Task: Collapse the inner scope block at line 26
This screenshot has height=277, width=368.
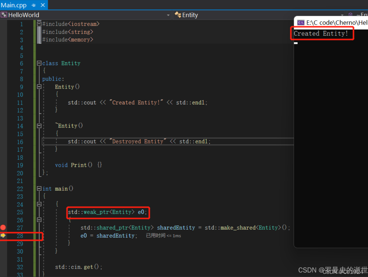Action: coord(39,220)
